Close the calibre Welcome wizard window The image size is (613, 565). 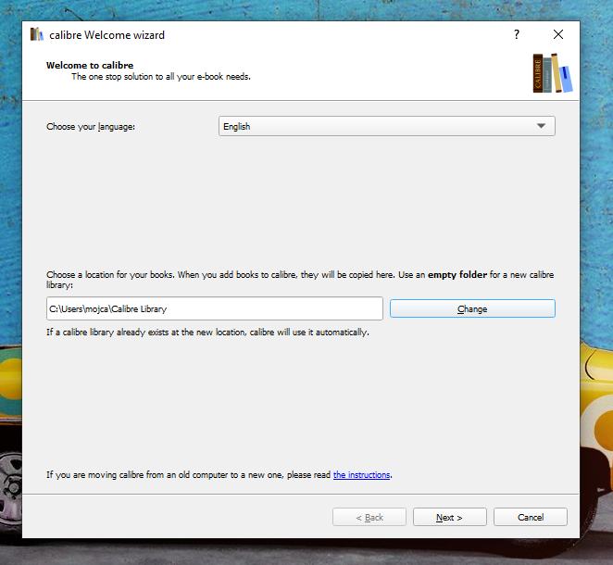(557, 35)
